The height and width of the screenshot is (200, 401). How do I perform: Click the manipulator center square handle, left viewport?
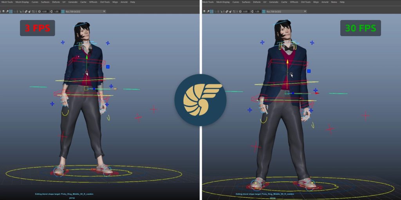coord(86,88)
